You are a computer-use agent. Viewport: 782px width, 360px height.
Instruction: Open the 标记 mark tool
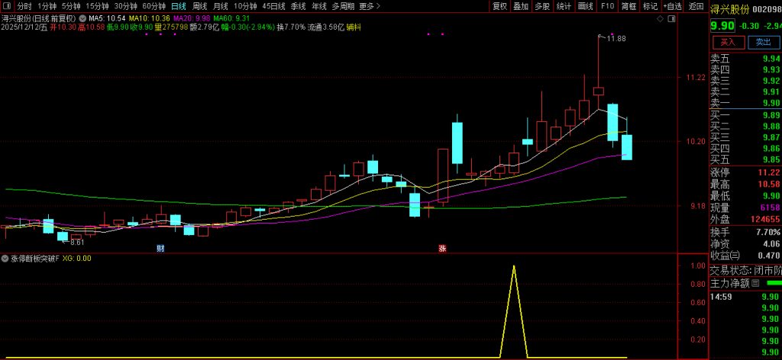click(x=649, y=5)
